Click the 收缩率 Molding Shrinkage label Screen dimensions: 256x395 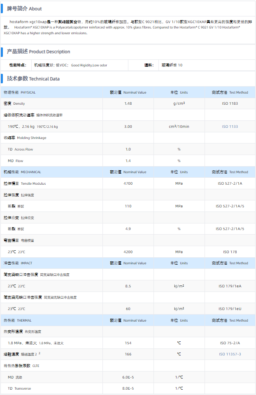point(25,138)
